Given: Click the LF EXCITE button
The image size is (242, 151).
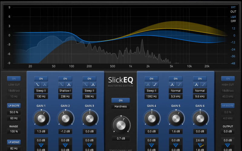Looking at the screenshot, I should [14, 106].
